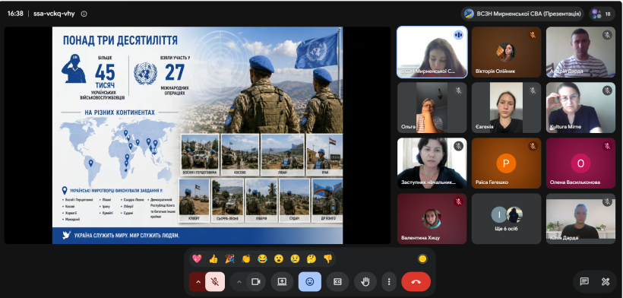Show all 18 participants list
This screenshot has width=623, height=298.
602,14
